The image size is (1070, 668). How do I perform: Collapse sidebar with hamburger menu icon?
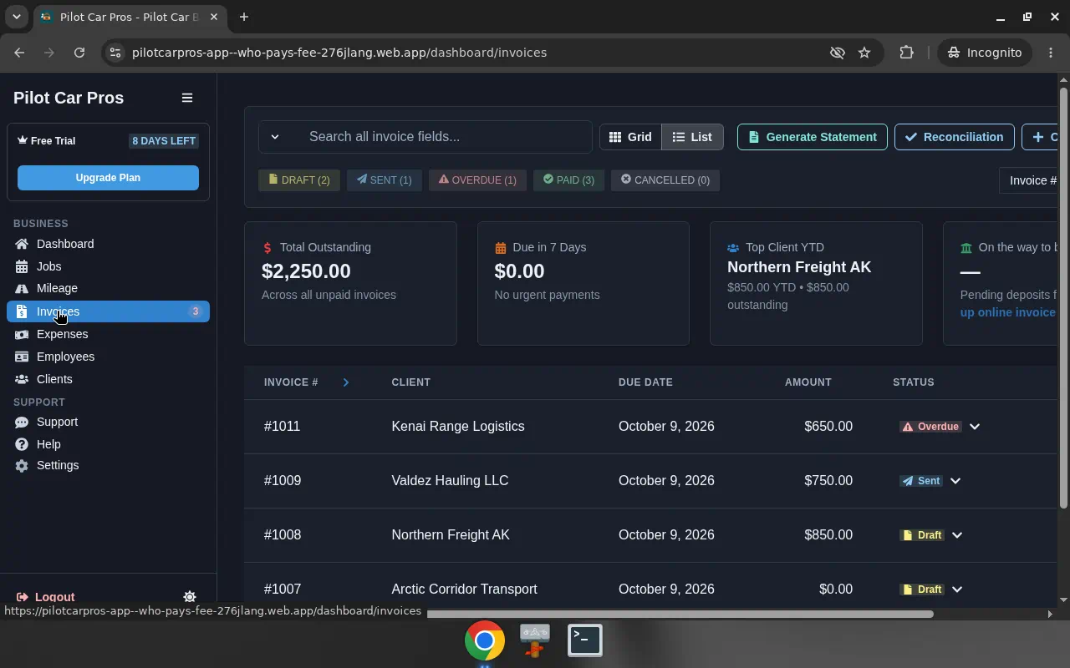(x=187, y=98)
